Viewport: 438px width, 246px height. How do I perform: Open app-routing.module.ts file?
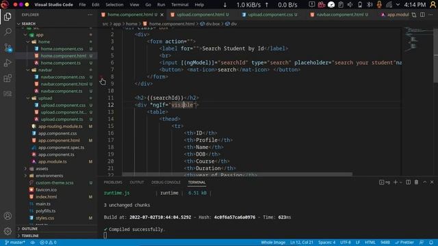point(60,126)
